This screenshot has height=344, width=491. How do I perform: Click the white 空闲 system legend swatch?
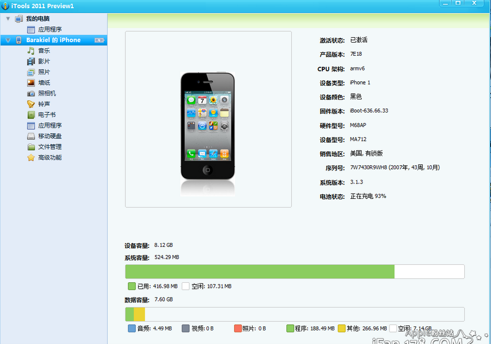click(185, 286)
